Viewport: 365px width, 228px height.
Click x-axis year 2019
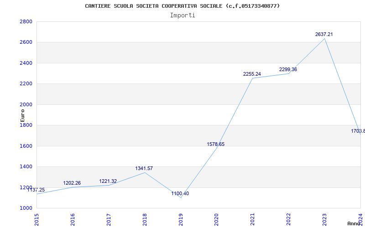point(181,220)
